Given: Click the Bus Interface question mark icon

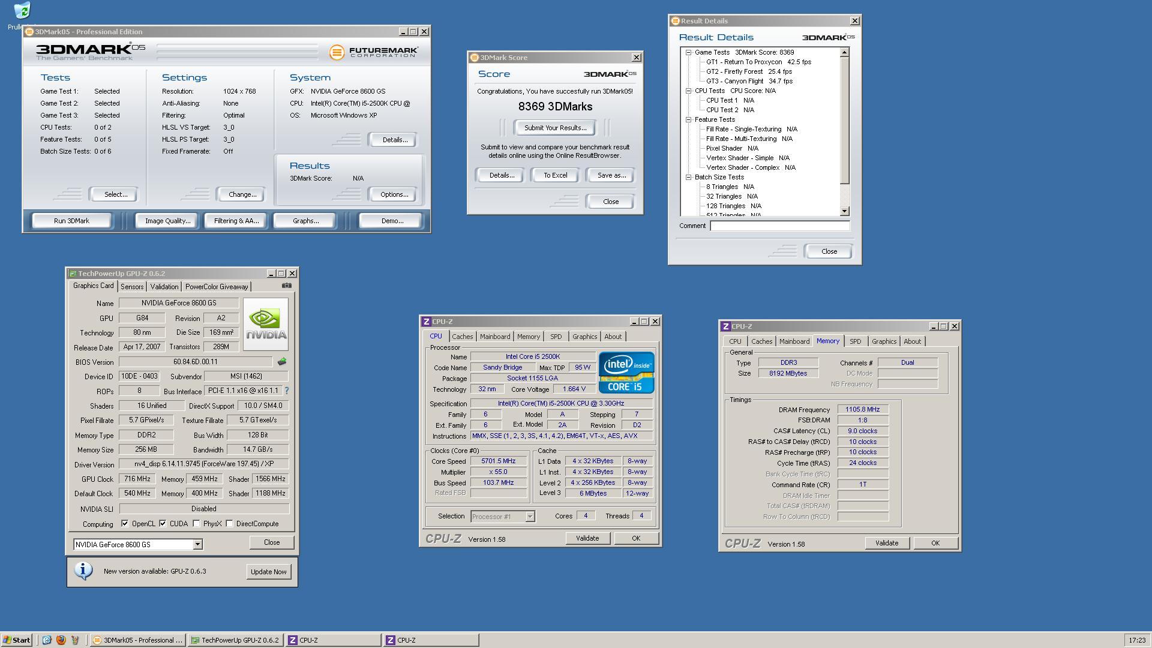Looking at the screenshot, I should tap(287, 391).
